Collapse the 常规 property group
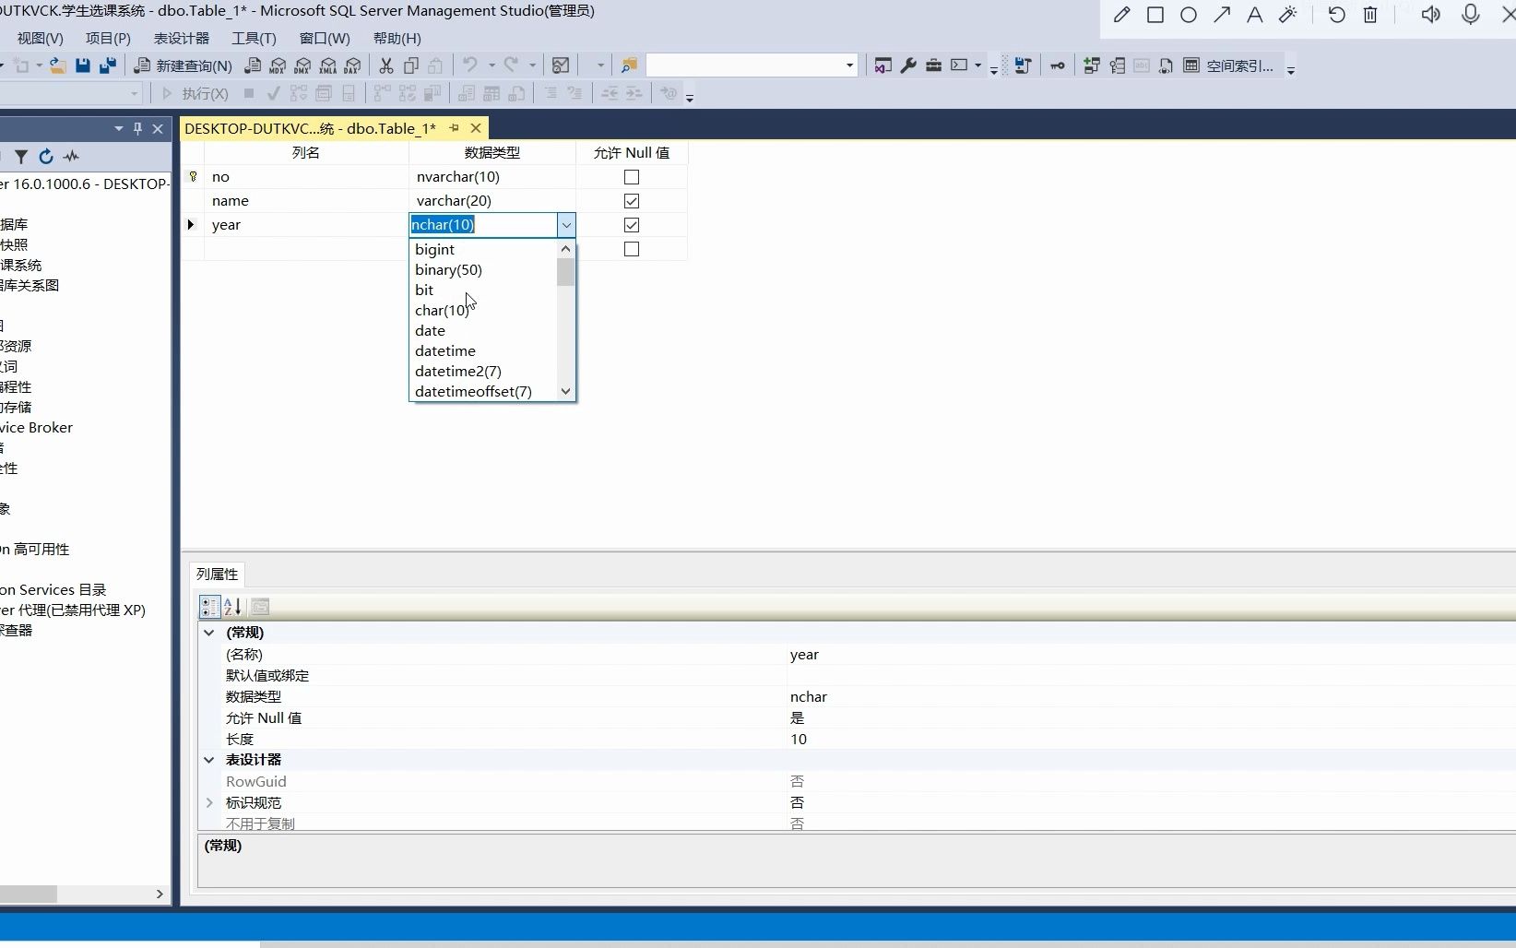This screenshot has height=948, width=1516. click(209, 633)
